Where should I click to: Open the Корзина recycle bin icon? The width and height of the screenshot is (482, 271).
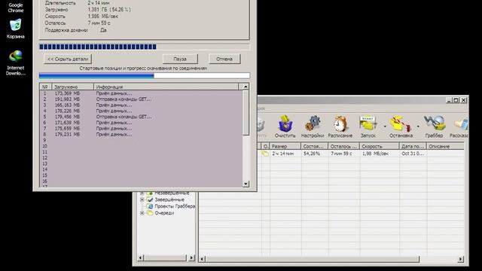(x=15, y=29)
